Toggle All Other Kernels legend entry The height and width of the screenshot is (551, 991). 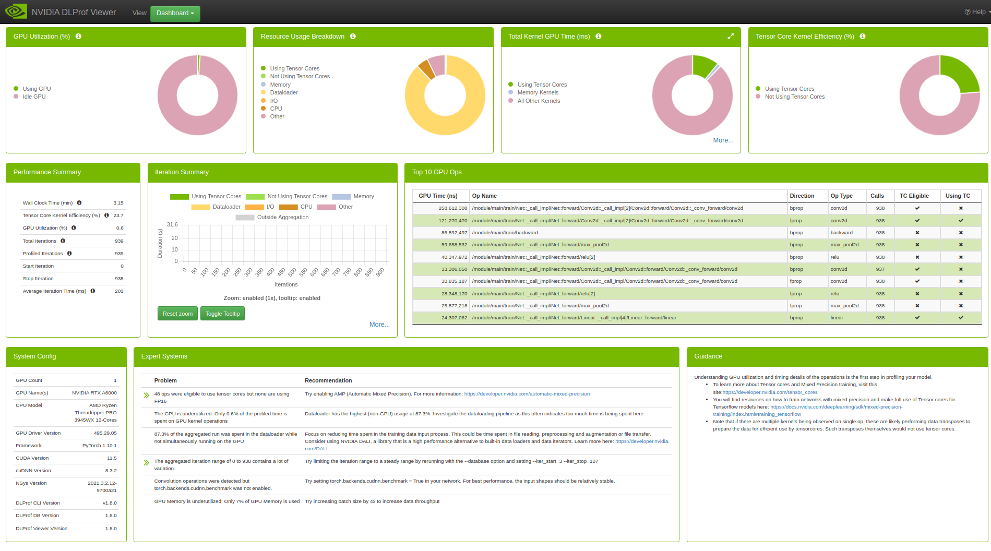tap(534, 101)
